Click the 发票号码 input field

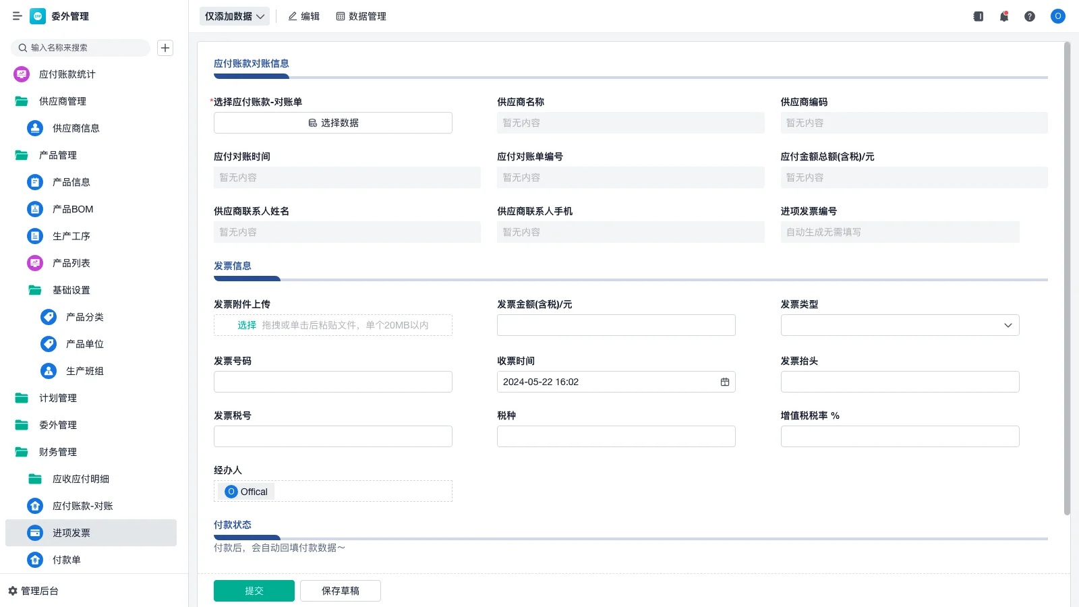click(x=332, y=382)
